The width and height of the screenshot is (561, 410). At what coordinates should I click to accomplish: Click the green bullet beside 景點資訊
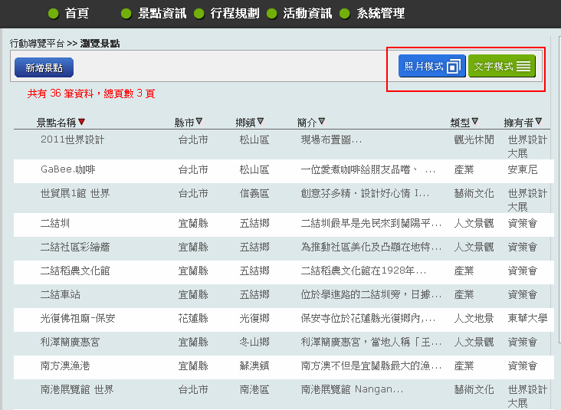(x=126, y=14)
